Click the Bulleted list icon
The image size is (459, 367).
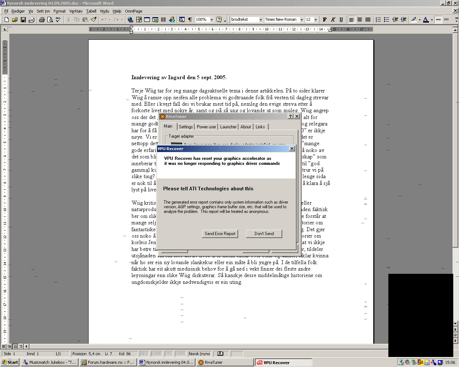pos(387,20)
